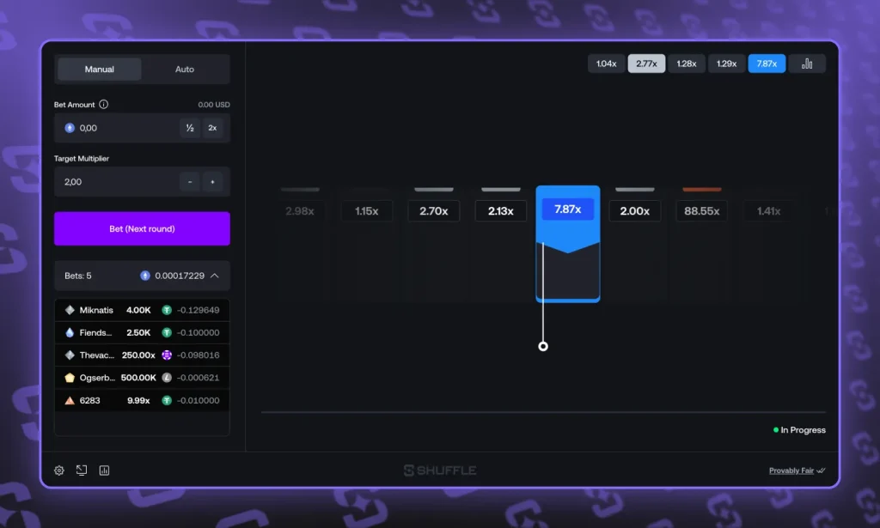
Task: Click the 0.00 USD value
Action: click(x=214, y=104)
